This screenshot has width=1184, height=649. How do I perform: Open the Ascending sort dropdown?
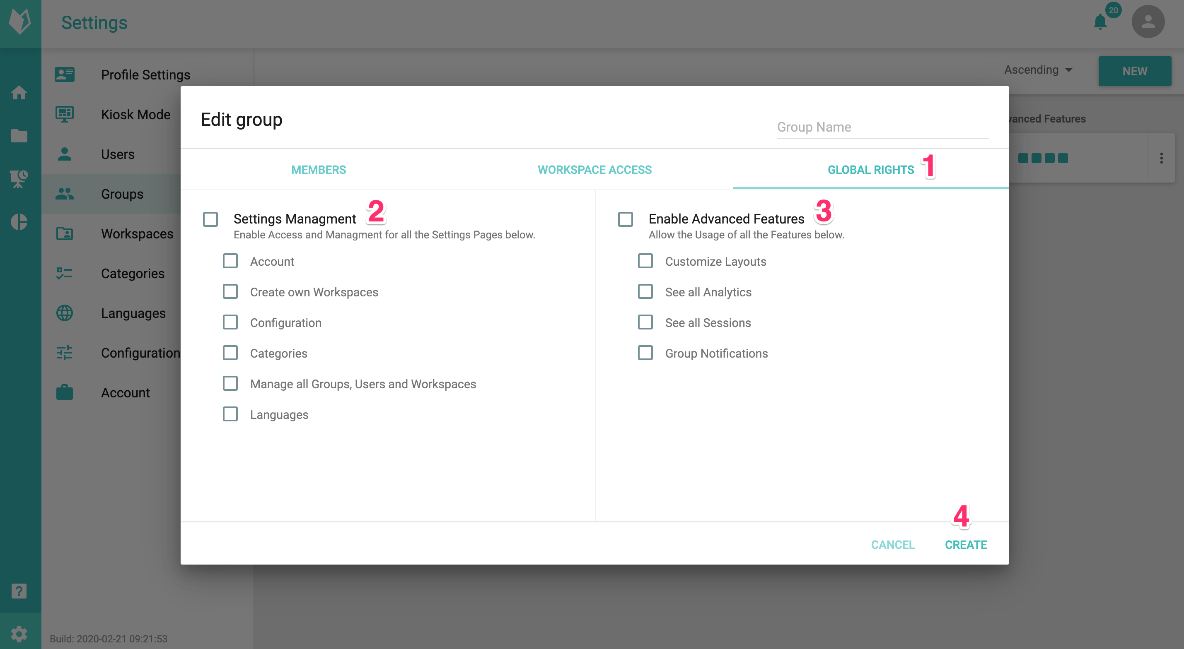[1038, 70]
